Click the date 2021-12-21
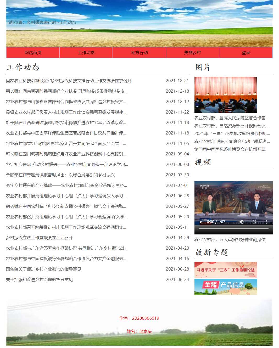Viewport: 279px width, 348px height. click(x=177, y=81)
